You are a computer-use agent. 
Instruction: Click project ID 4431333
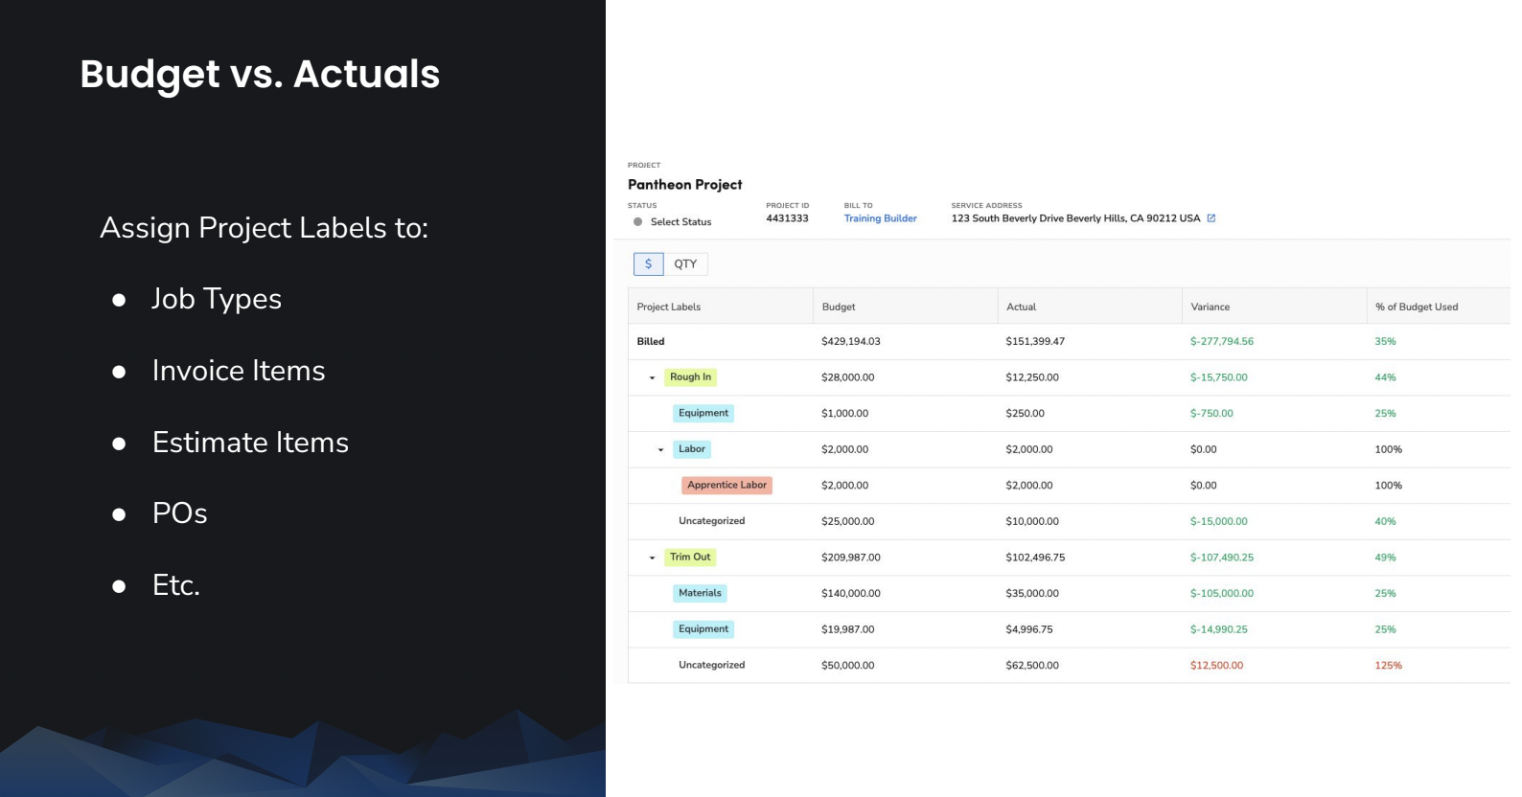pyautogui.click(x=787, y=218)
